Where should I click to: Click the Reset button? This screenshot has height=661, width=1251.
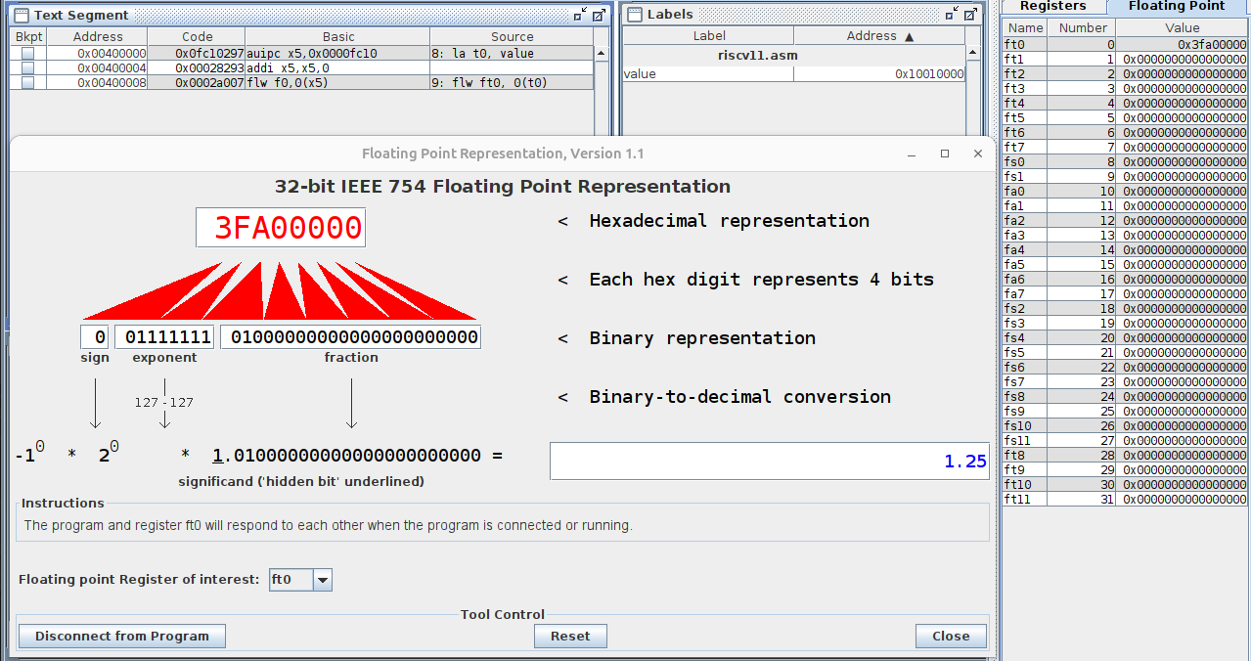click(x=570, y=636)
